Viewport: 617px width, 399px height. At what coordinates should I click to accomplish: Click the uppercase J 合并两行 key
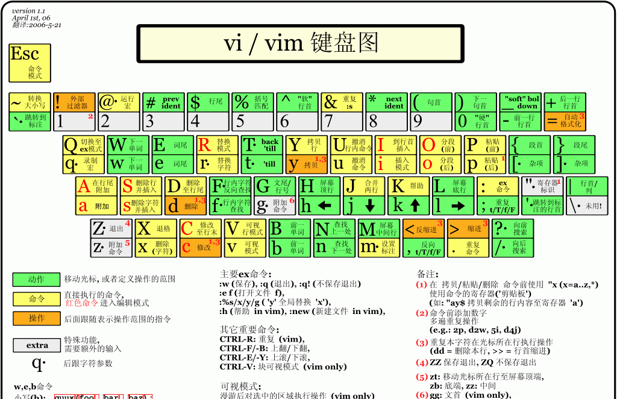pyautogui.click(x=364, y=186)
